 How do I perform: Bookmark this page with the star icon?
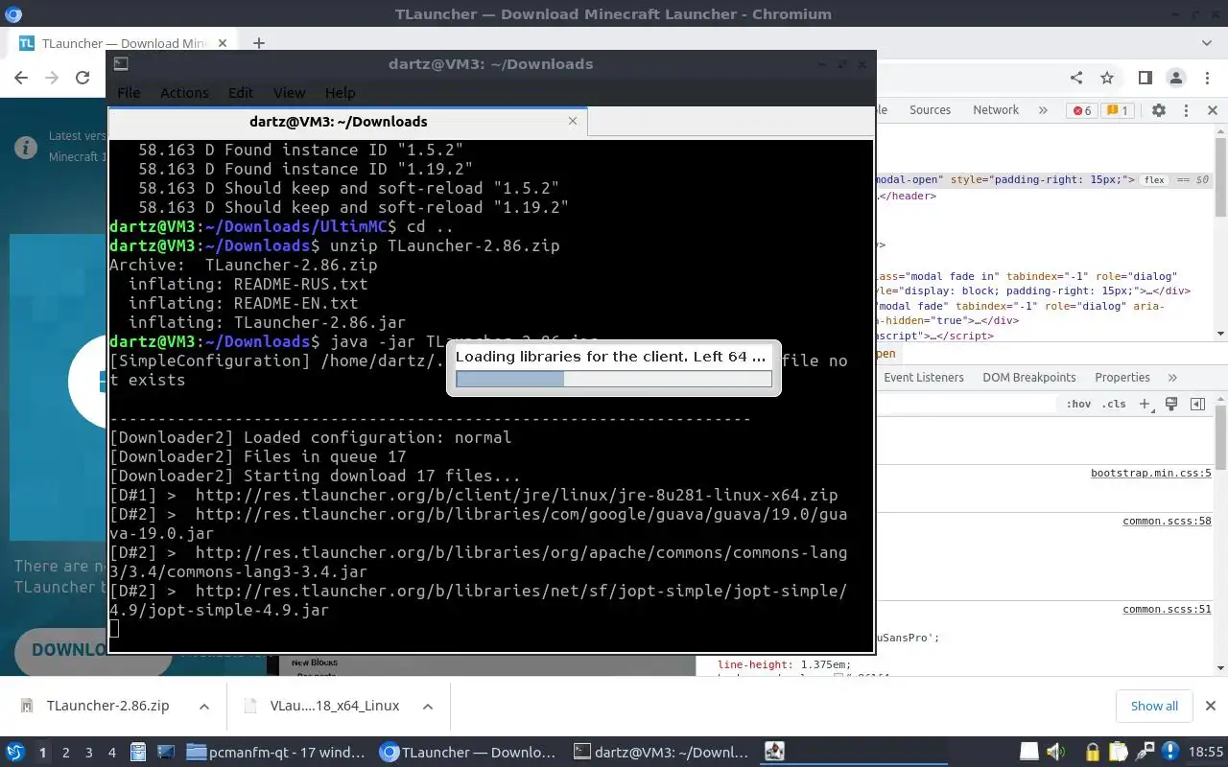pos(1107,78)
